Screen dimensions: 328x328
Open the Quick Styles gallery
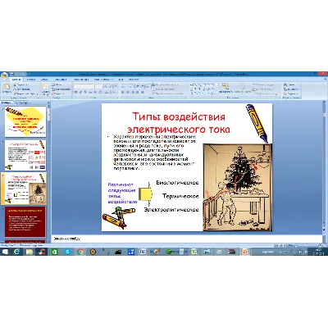[243, 89]
